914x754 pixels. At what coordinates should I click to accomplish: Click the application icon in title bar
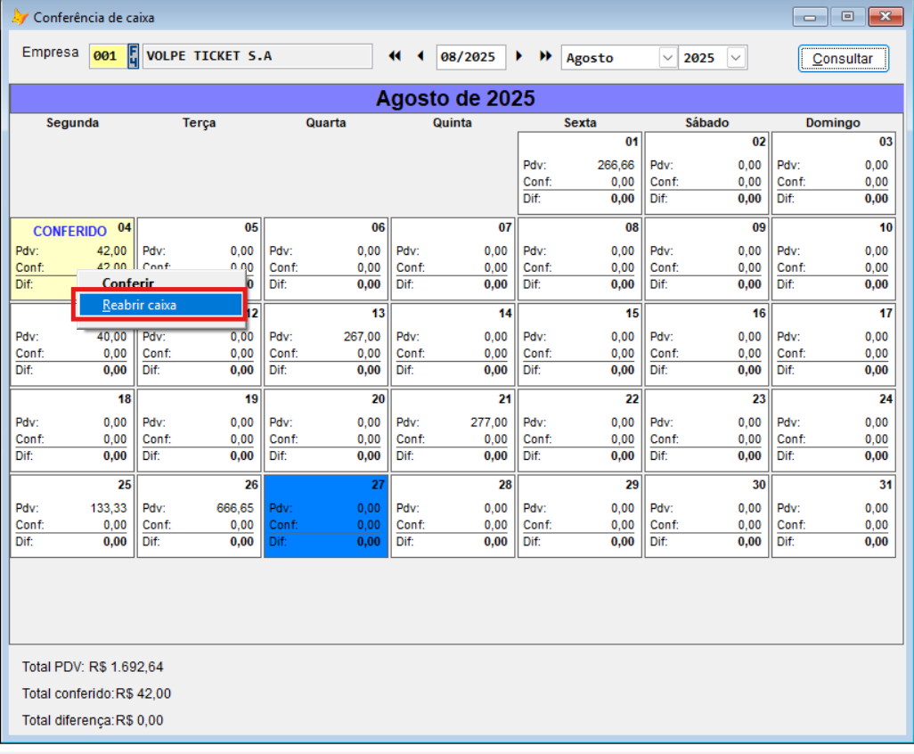[19, 17]
